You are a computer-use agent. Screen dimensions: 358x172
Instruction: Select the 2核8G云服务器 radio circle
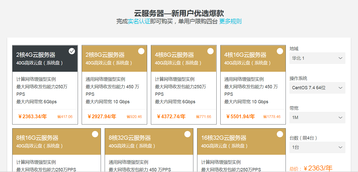pos(141,51)
